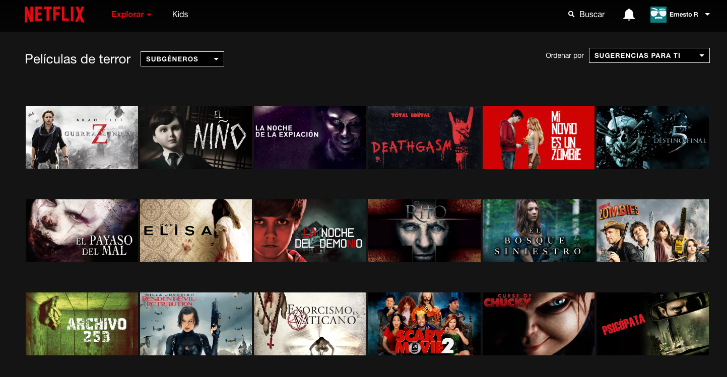Select La Noche de la Expiación poster
Screen dimensions: 727x377
coord(310,137)
